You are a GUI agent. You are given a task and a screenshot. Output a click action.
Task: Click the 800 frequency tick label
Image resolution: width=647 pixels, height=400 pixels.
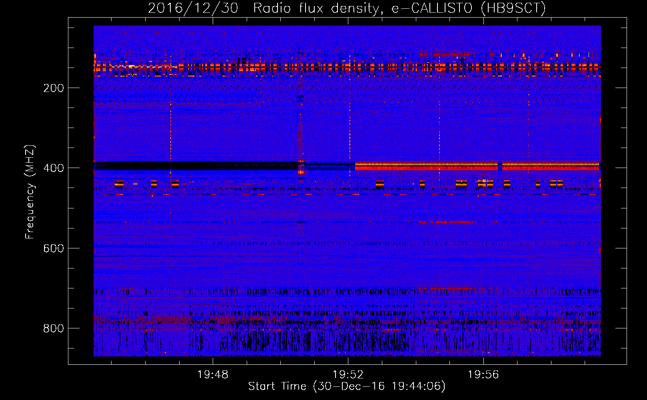click(54, 328)
